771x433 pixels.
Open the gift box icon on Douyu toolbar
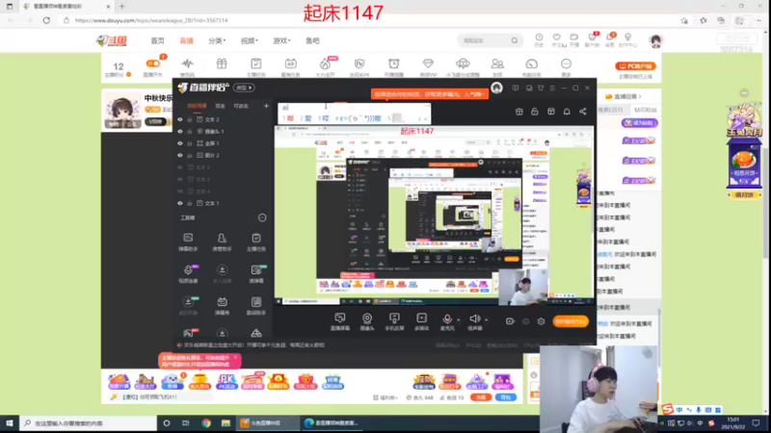click(222, 65)
